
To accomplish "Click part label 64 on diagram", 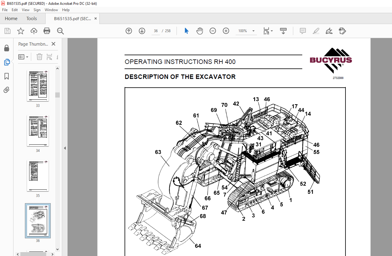I will pyautogui.click(x=198, y=246).
